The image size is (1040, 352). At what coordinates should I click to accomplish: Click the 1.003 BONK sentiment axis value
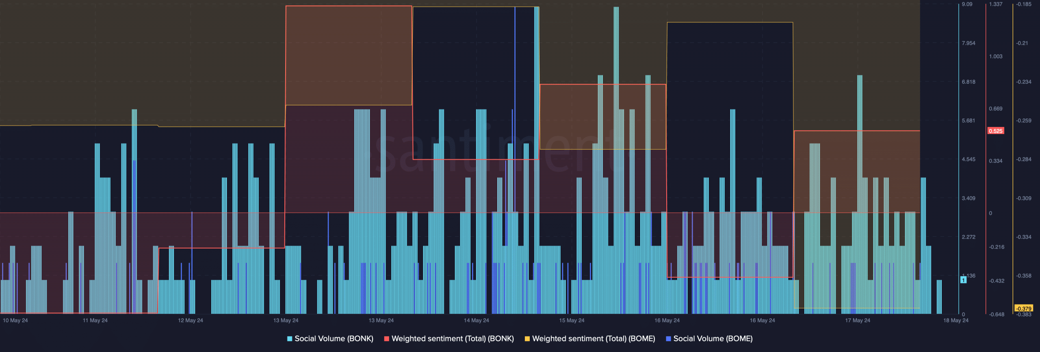pos(996,56)
